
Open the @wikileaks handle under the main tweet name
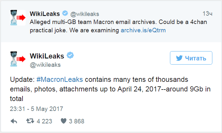click(x=45, y=65)
